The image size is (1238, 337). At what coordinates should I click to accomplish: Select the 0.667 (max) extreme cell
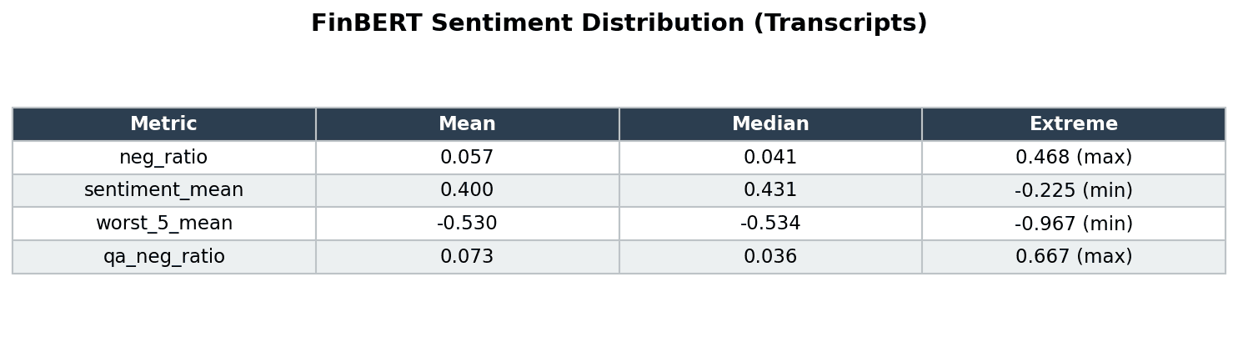[x=1073, y=257]
